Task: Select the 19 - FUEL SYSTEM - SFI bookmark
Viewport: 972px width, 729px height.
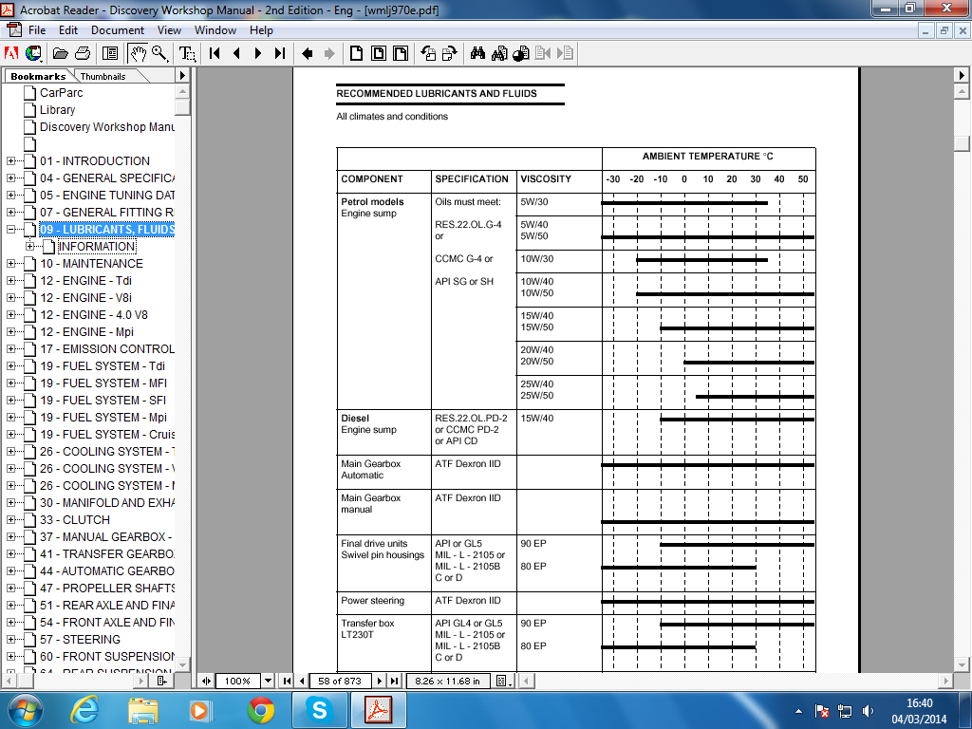Action: (103, 401)
